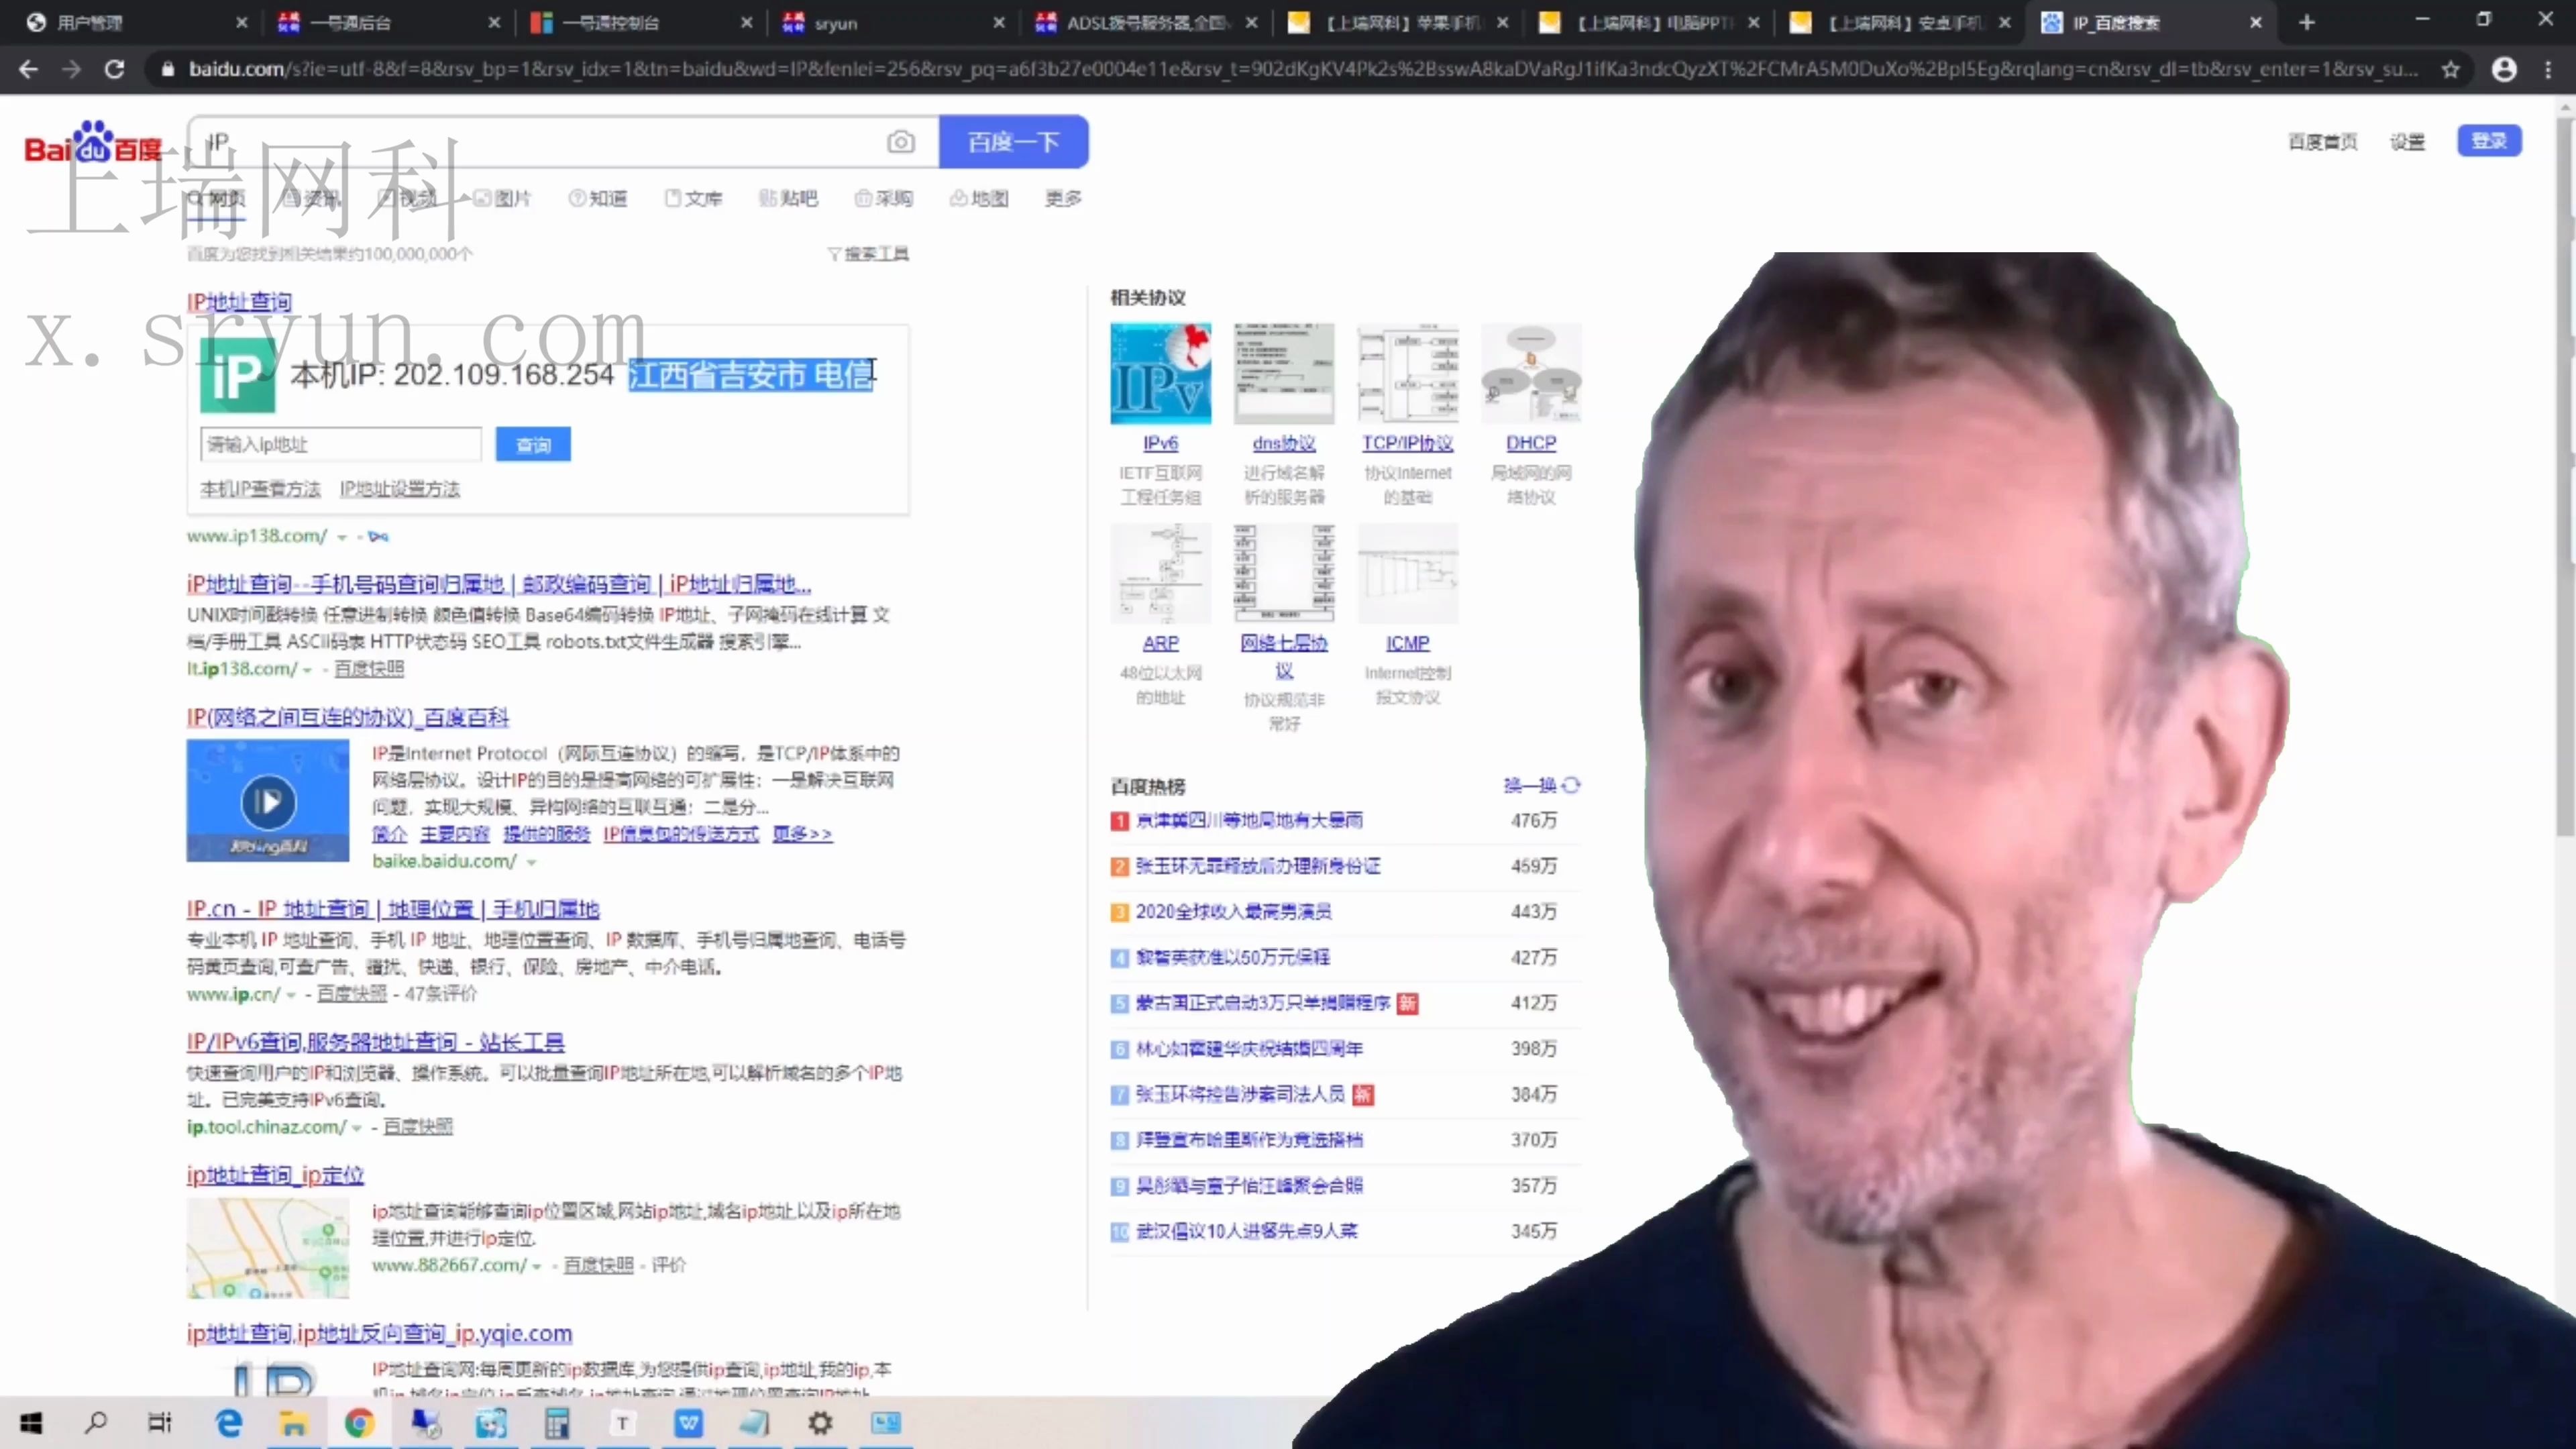Close the 用户管理 browser tab
Screen dimensions: 2576x1449
tap(241, 22)
